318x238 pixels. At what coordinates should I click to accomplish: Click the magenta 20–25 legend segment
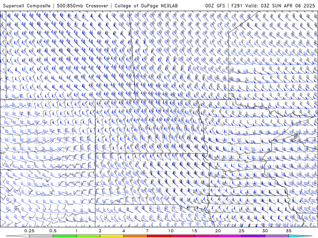pyautogui.click(x=230, y=236)
